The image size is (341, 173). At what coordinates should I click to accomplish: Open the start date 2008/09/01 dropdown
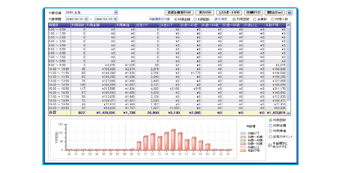click(x=86, y=19)
